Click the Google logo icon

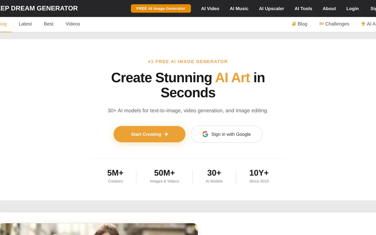(x=205, y=134)
